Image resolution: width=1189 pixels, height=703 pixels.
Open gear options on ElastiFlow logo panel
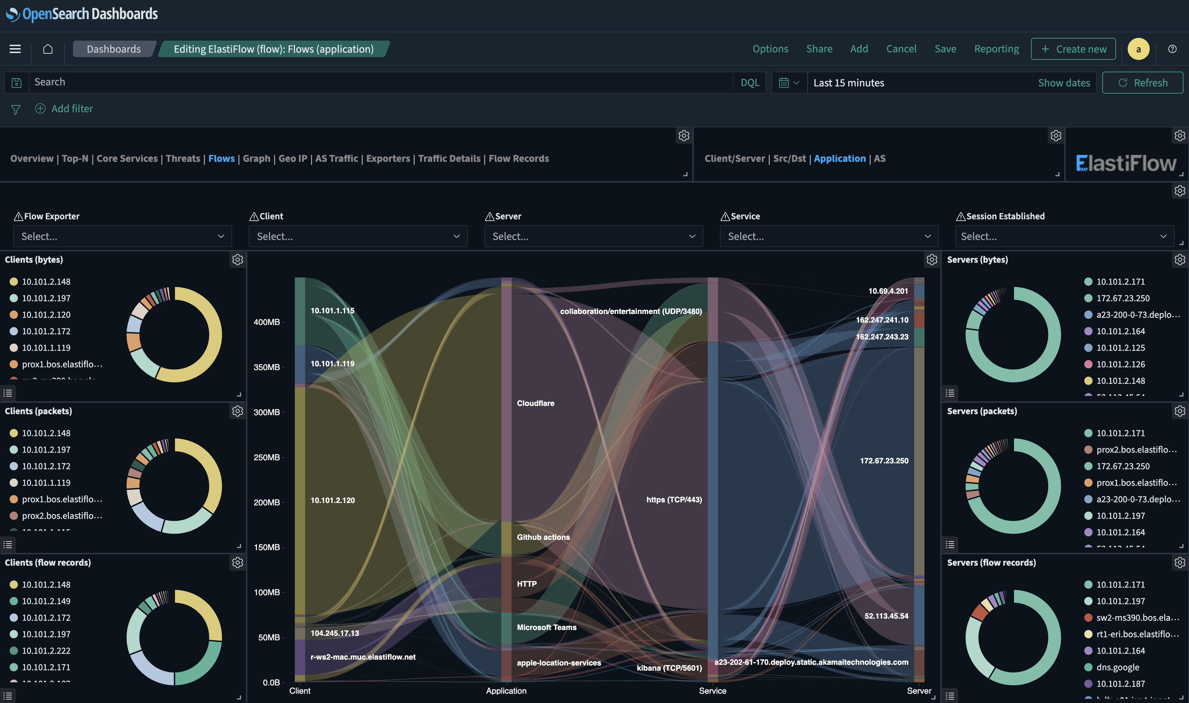[x=1180, y=136]
